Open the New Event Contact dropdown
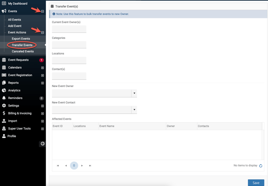Image resolution: width=268 pixels, height=186 pixels. [x=134, y=110]
